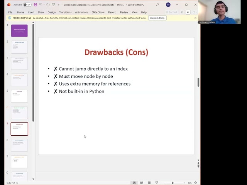
Task: Select slide 4 thumbnail
Action: (19, 80)
